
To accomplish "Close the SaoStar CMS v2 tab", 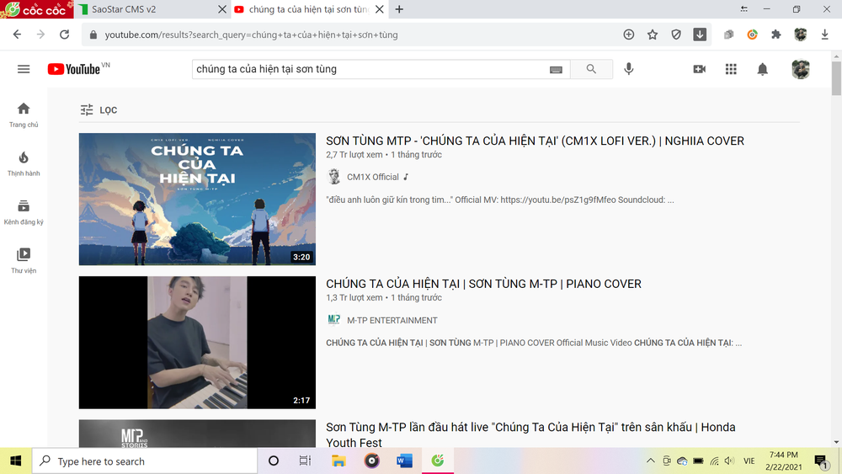I will point(222,9).
